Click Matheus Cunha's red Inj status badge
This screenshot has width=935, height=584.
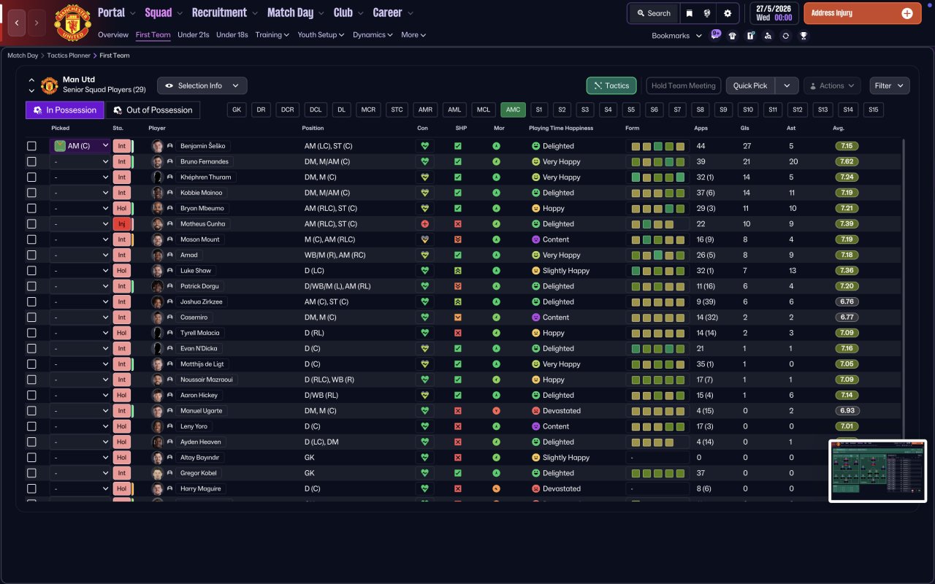tap(122, 224)
